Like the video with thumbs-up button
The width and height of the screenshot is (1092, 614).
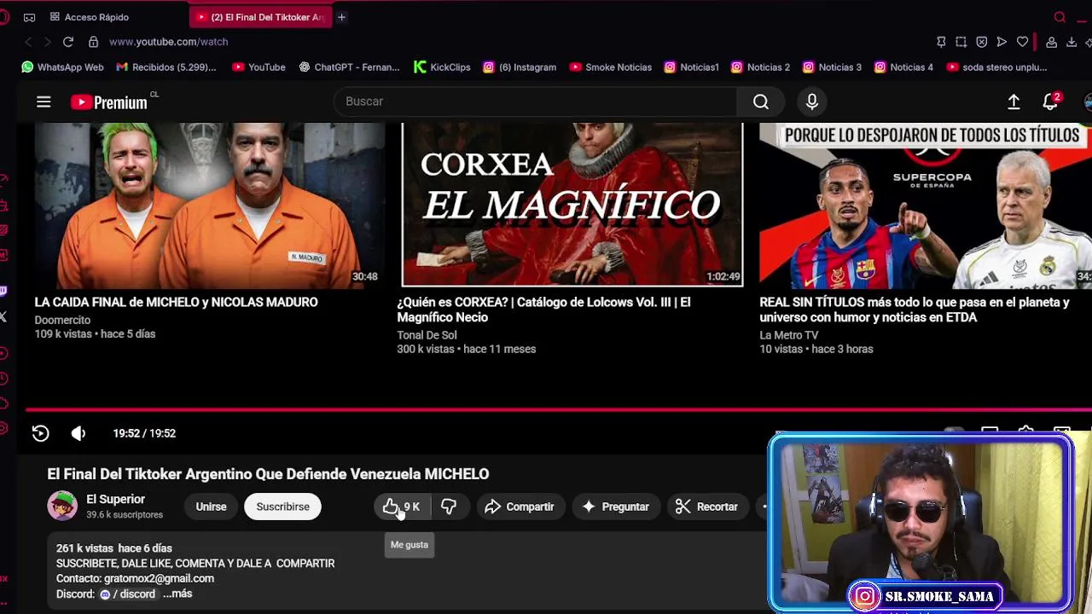pos(402,507)
